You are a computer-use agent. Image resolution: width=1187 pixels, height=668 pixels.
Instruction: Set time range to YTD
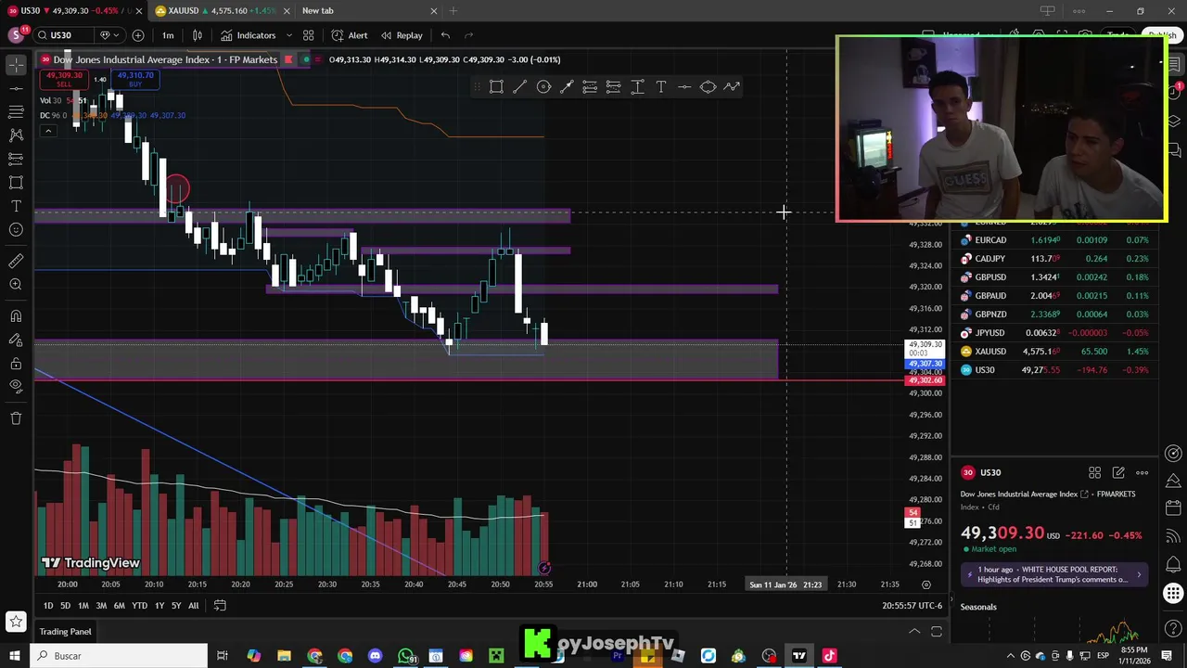(x=139, y=606)
